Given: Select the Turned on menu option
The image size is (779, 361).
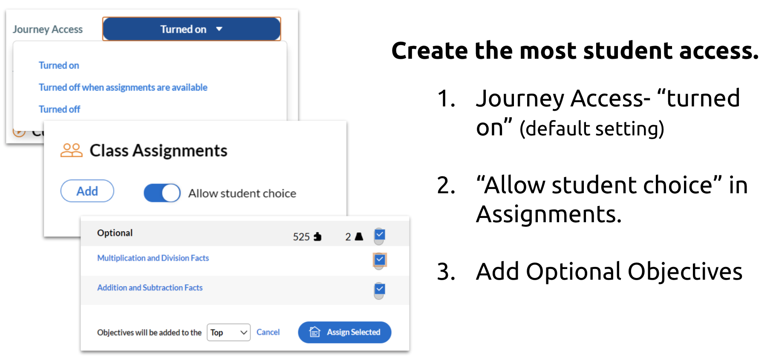Looking at the screenshot, I should coord(59,65).
